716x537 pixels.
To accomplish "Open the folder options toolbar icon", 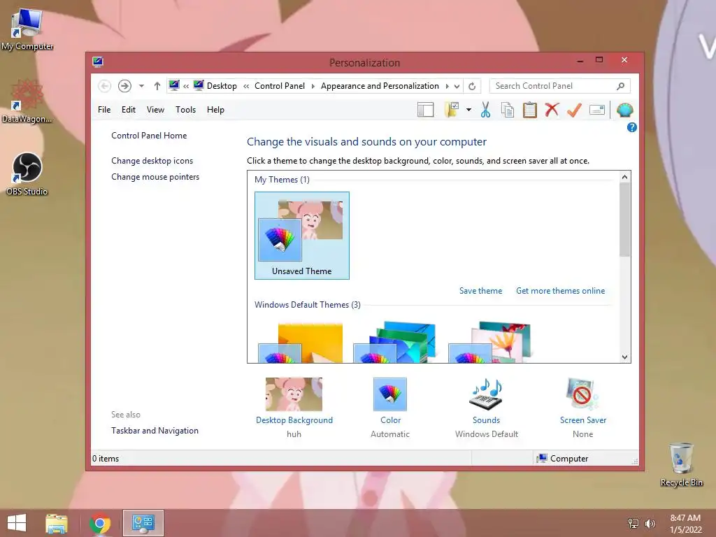I will pyautogui.click(x=452, y=110).
